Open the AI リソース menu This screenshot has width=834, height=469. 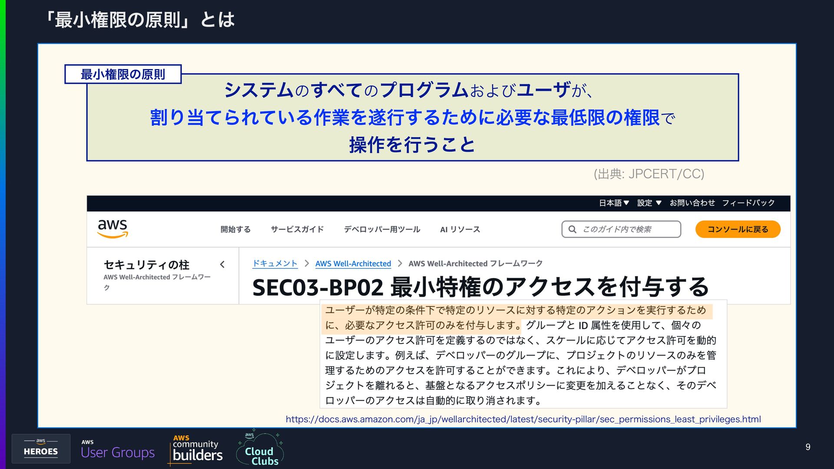pos(460,229)
